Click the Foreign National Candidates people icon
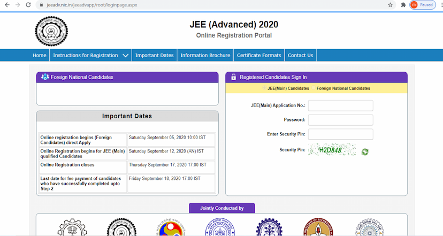The width and height of the screenshot is (443, 236). (45, 77)
